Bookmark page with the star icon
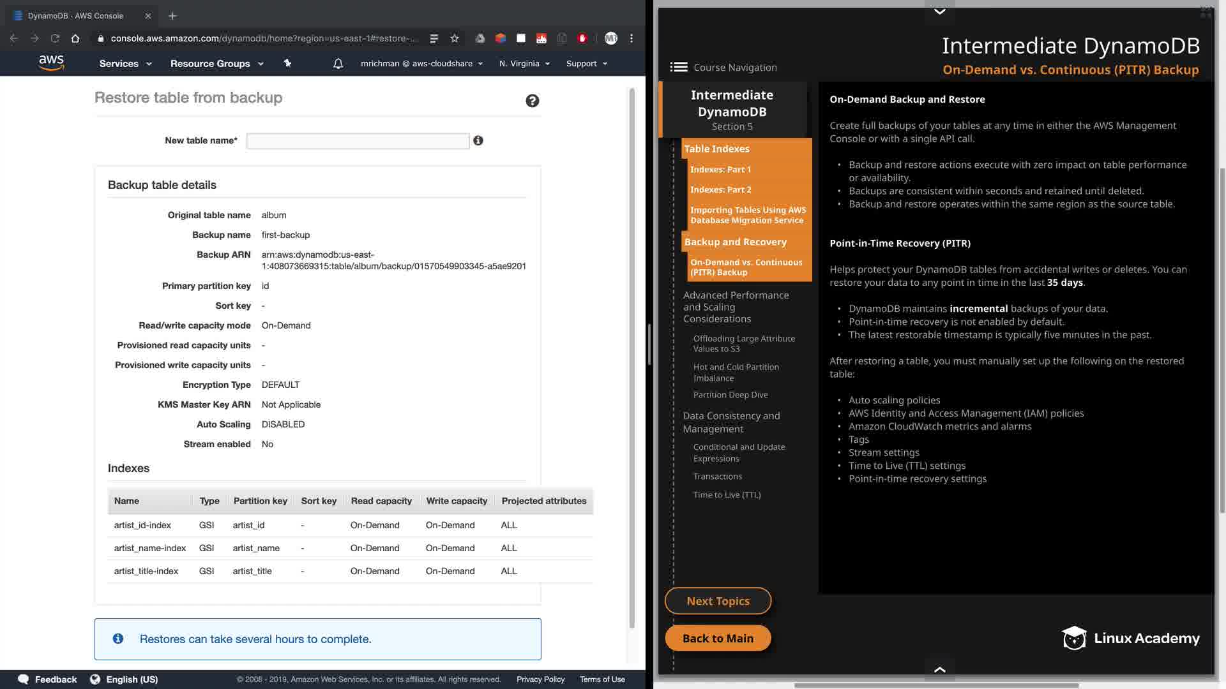Image resolution: width=1226 pixels, height=689 pixels. [455, 38]
